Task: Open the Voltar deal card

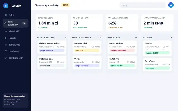Action: [87, 62]
